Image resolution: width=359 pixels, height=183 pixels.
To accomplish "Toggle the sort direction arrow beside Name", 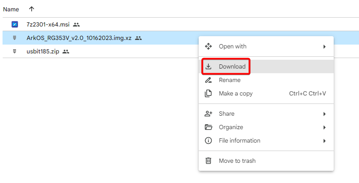I will [32, 9].
